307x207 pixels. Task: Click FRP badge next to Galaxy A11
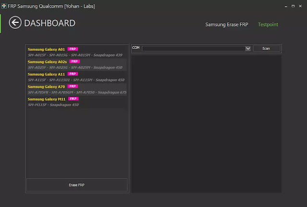click(x=73, y=74)
